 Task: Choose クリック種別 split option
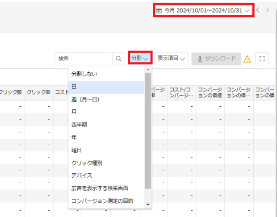pos(87,163)
